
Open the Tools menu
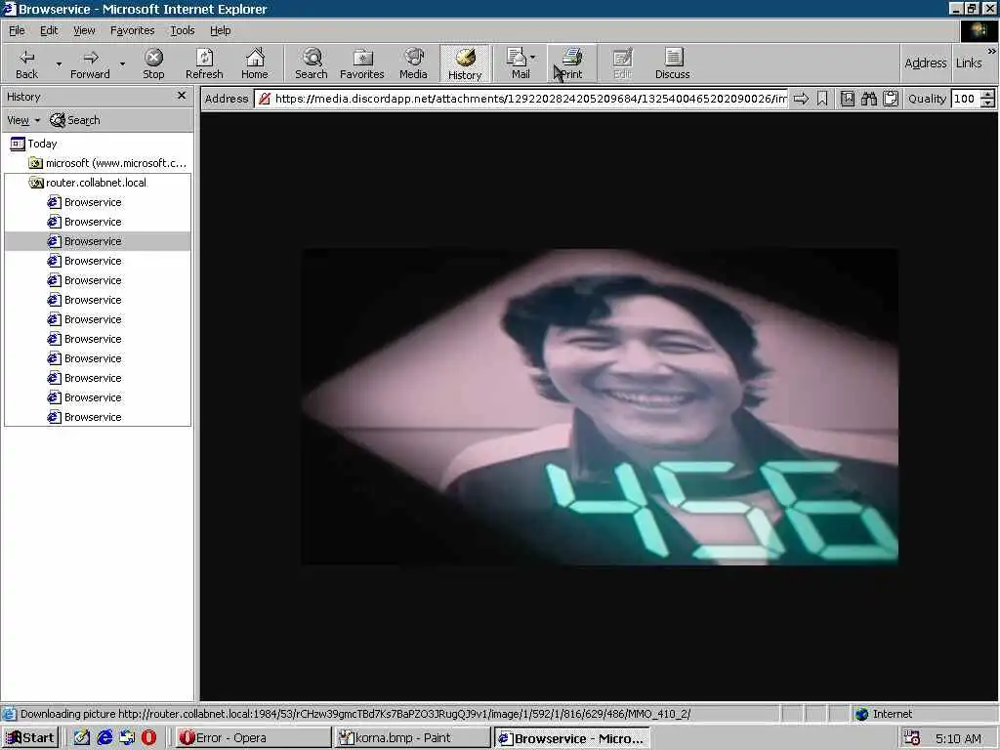182,30
